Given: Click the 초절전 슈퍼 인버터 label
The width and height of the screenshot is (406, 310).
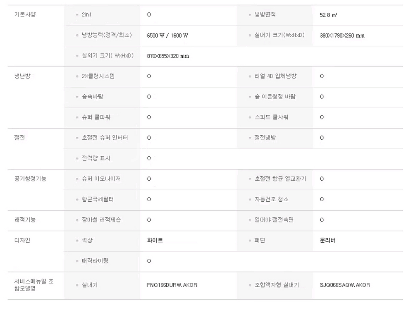Looking at the screenshot, I should point(105,138).
